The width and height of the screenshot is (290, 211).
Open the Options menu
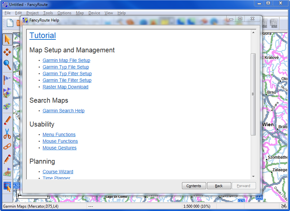click(64, 13)
